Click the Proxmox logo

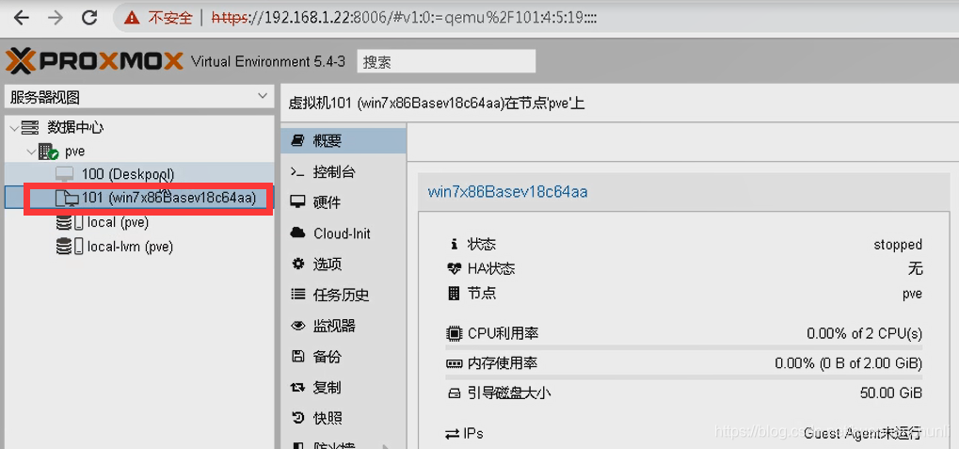pyautogui.click(x=94, y=61)
